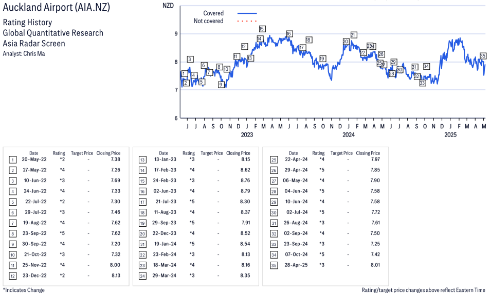
Task: Click the Covered legend label
Action: pyautogui.click(x=213, y=13)
